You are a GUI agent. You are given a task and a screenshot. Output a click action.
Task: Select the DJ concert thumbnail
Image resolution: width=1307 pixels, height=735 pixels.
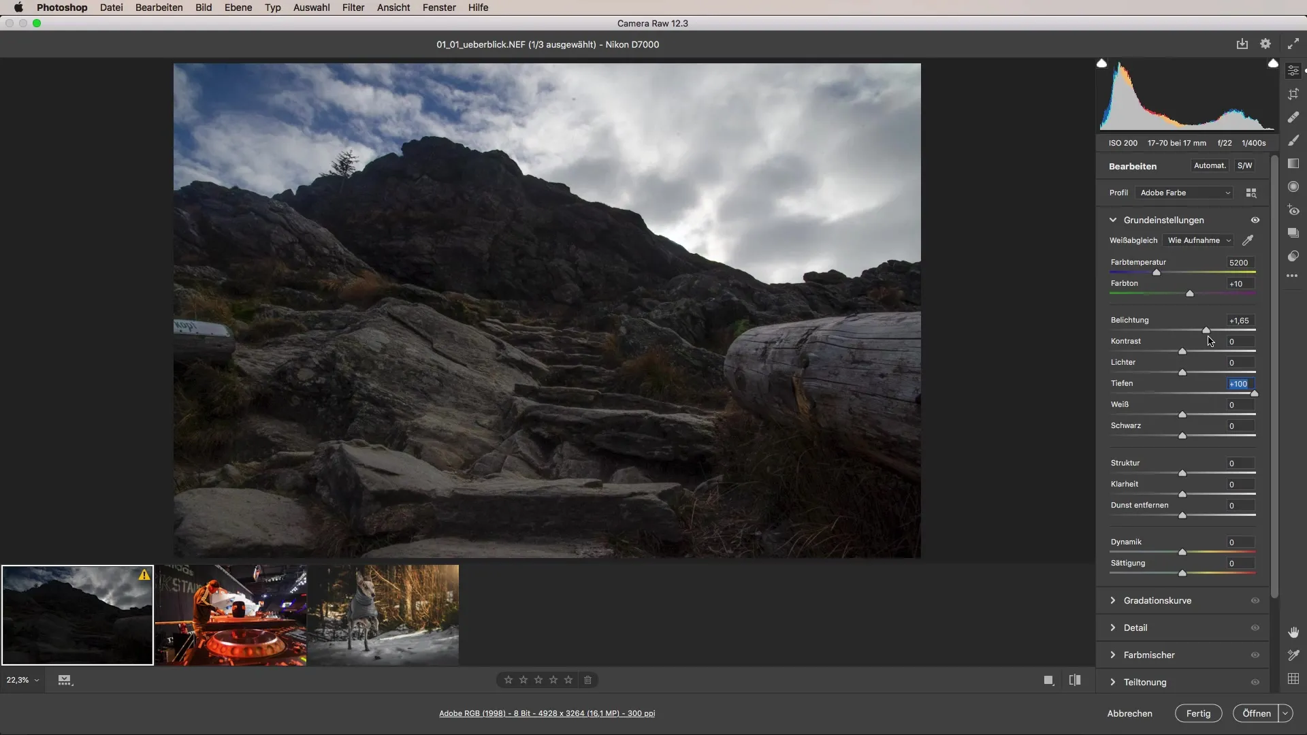(x=231, y=615)
